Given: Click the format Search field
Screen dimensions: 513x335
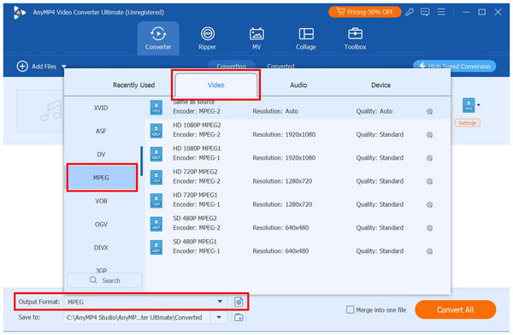Looking at the screenshot, I should (x=104, y=280).
